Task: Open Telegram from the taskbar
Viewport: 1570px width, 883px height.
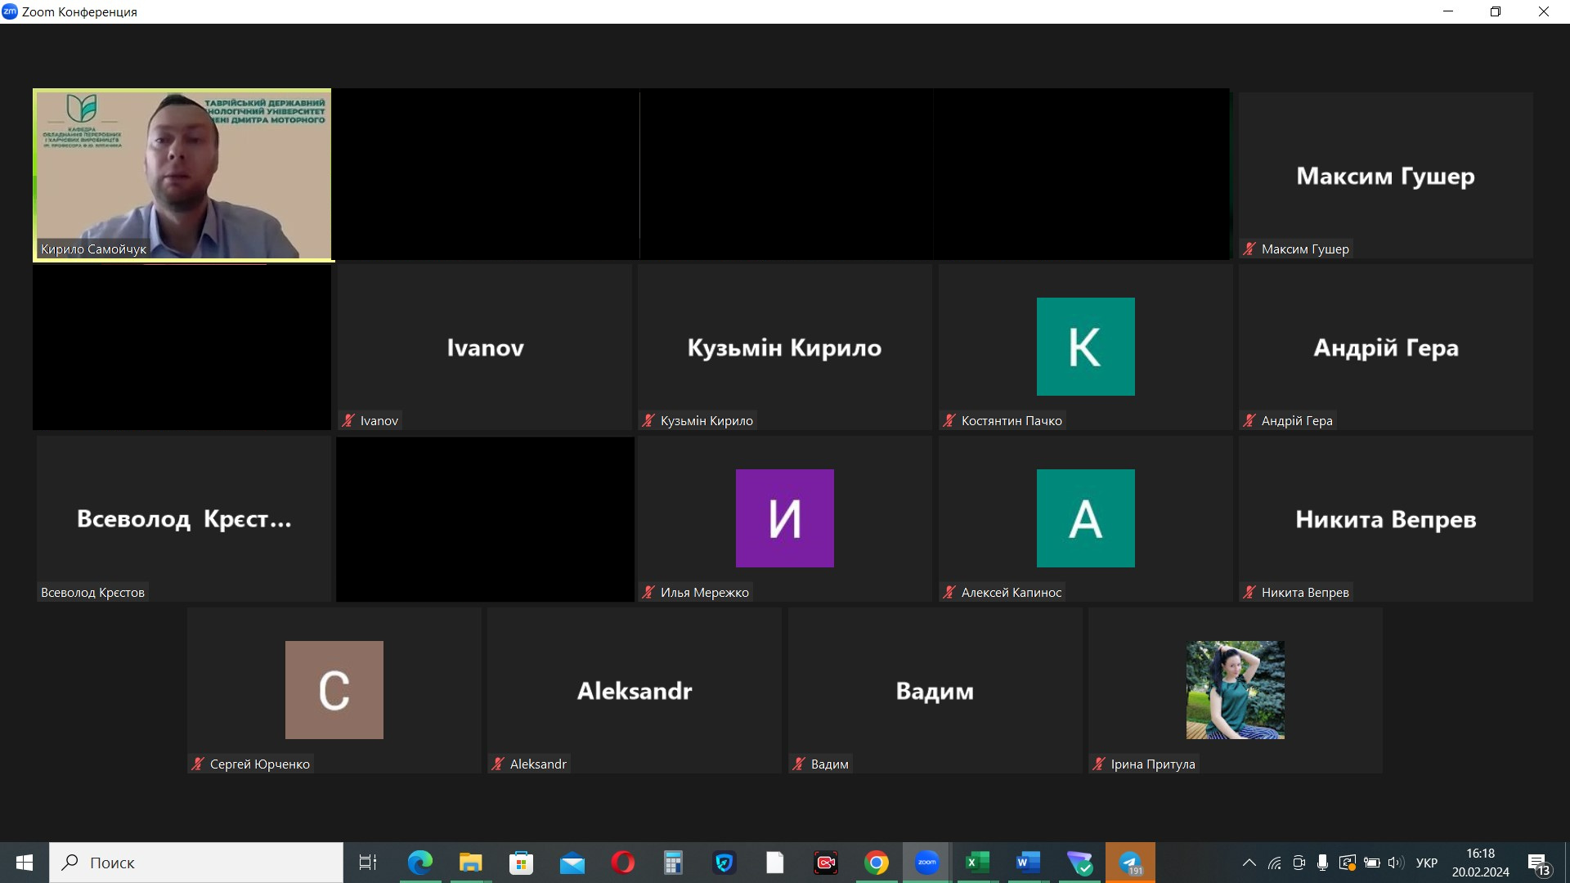Action: pyautogui.click(x=1130, y=863)
